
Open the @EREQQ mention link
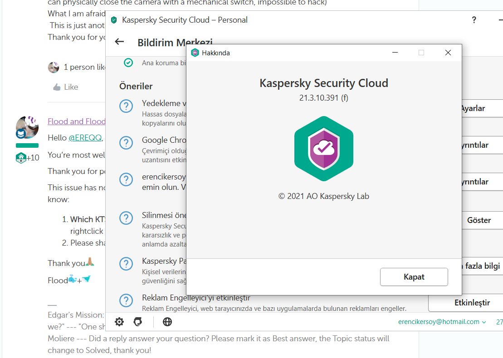[85, 138]
